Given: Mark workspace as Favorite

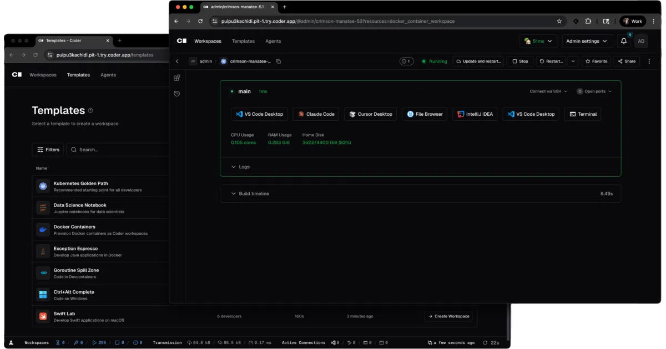Looking at the screenshot, I should point(596,61).
